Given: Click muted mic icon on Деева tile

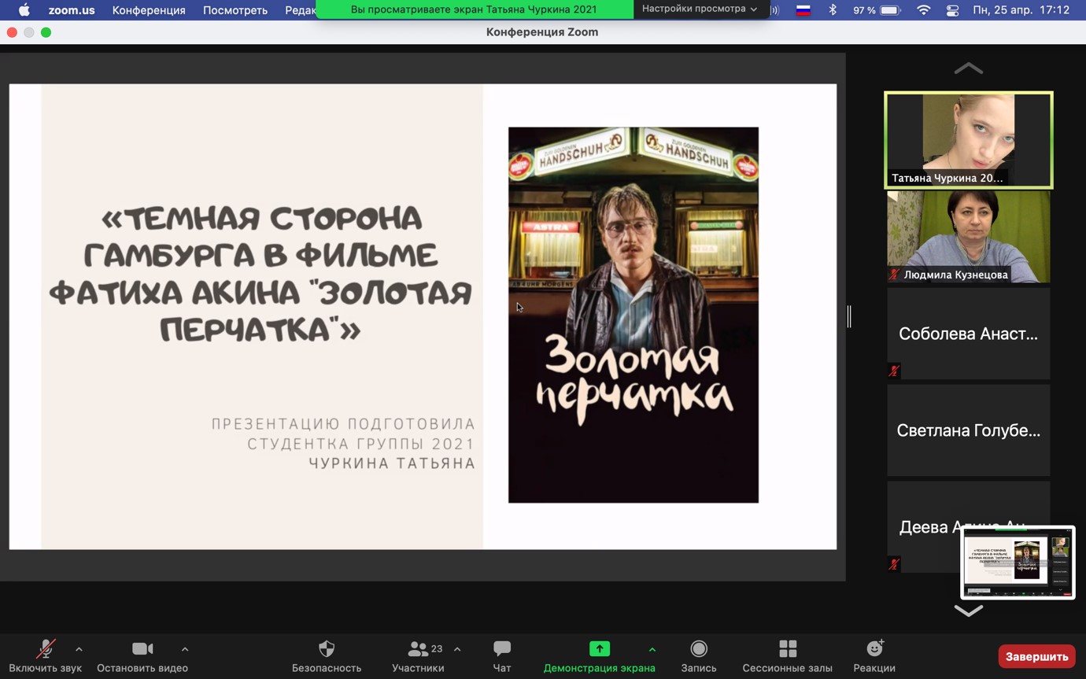Looking at the screenshot, I should point(894,564).
